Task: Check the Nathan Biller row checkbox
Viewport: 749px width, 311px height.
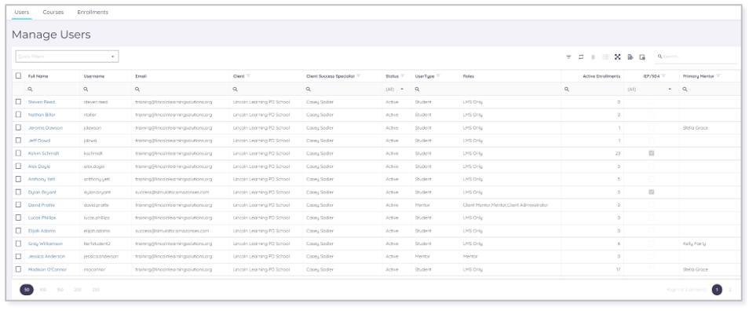Action: (x=18, y=115)
